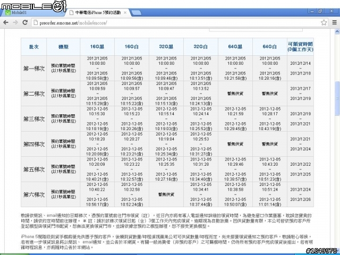The width and height of the screenshot is (340, 255).
Task: Click the 64G白 cell ending 11:01:14 in 第六梯次
Action: coord(269,194)
